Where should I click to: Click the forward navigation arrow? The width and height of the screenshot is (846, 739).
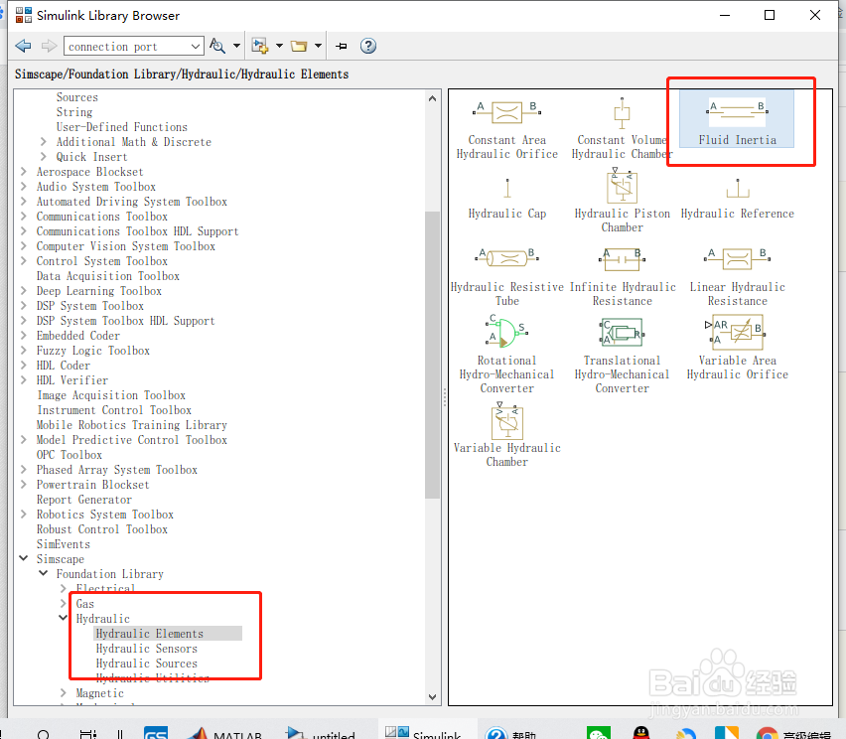point(49,46)
